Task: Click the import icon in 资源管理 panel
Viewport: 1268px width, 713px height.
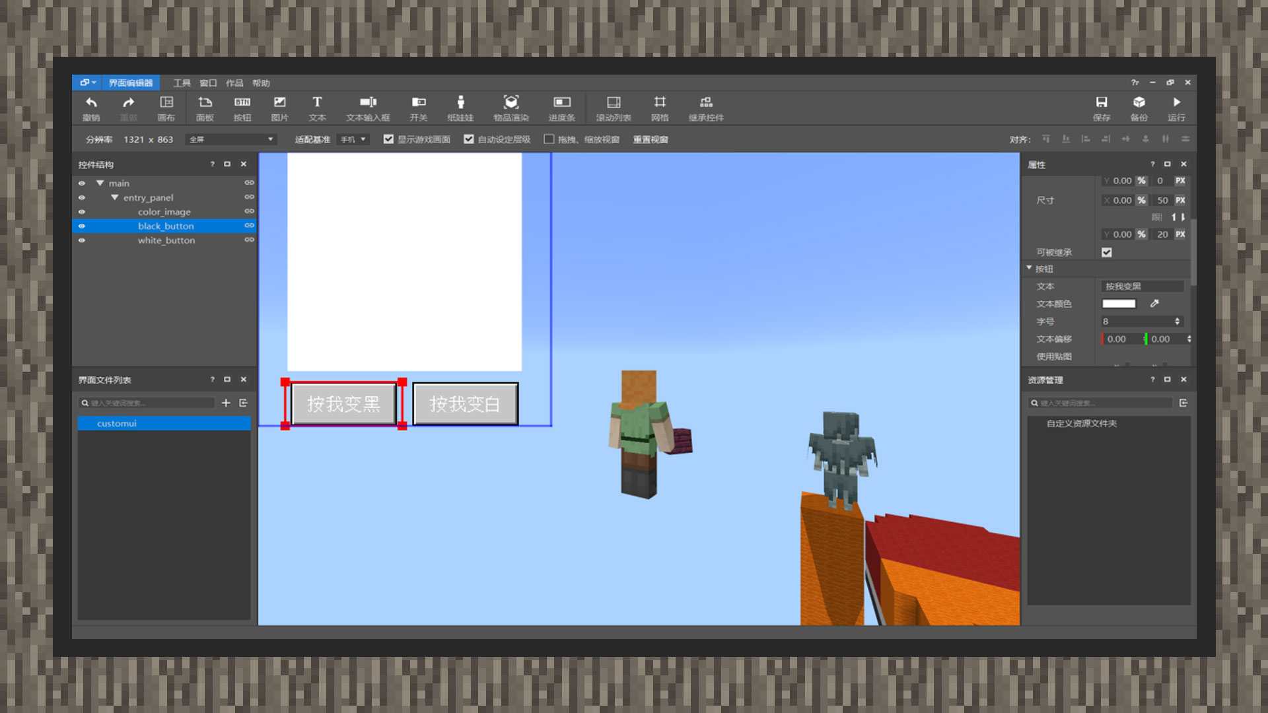Action: (1183, 403)
